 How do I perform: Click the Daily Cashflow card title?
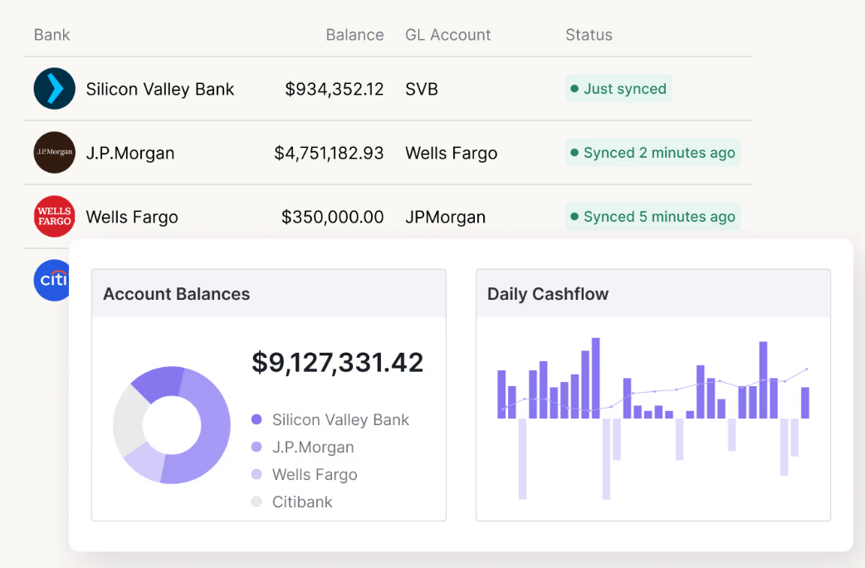[x=548, y=294]
